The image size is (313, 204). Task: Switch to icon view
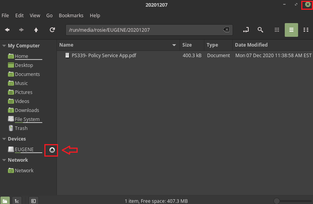pyautogui.click(x=277, y=30)
